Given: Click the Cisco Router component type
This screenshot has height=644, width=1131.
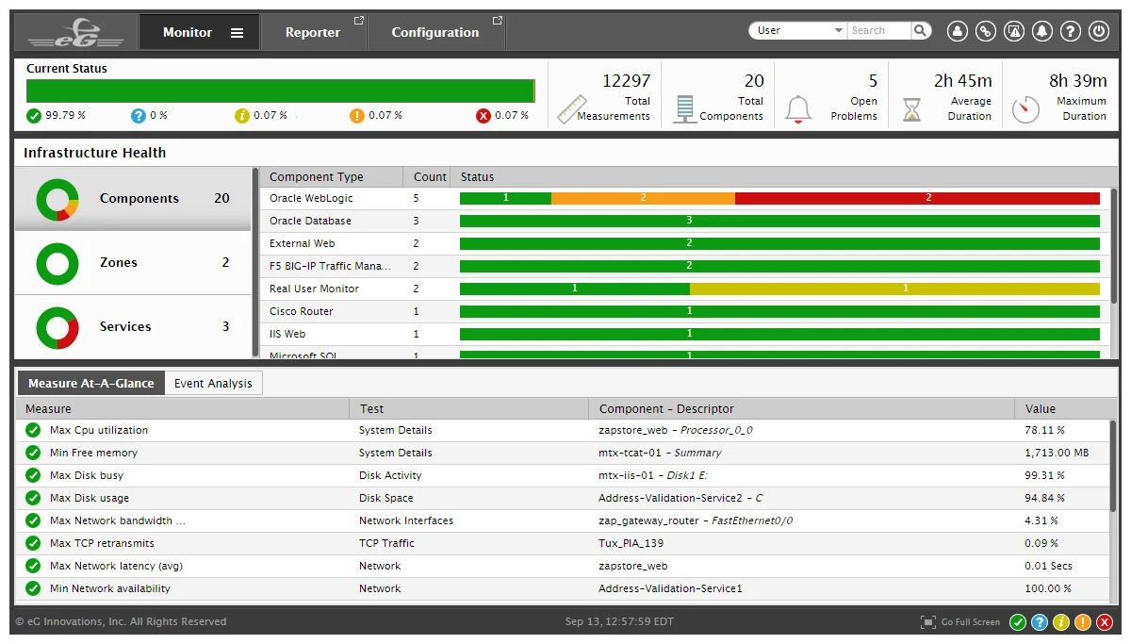Looking at the screenshot, I should (302, 311).
